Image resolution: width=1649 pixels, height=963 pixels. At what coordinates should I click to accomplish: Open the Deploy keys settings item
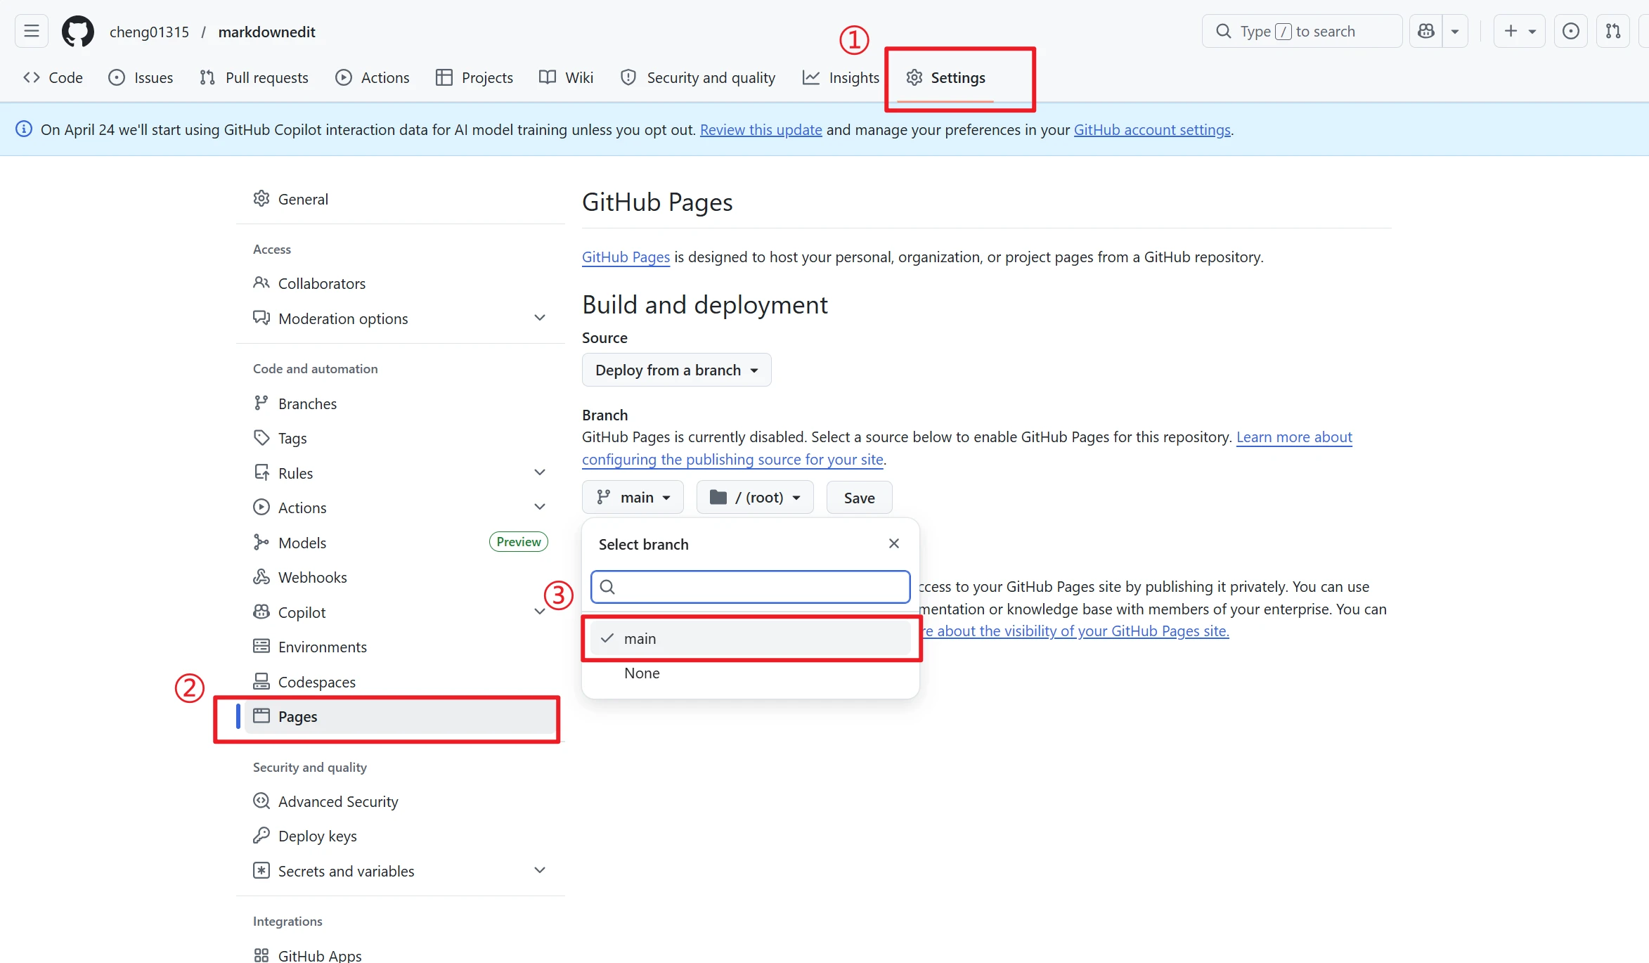pos(316,835)
